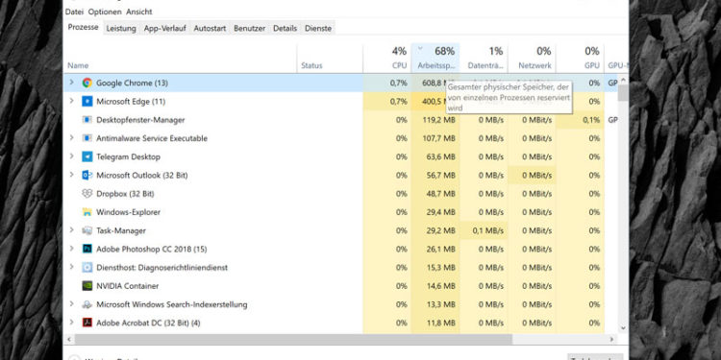Viewport: 721px width, 360px height.
Task: Click the Microsoft Edge process icon
Action: 87,102
